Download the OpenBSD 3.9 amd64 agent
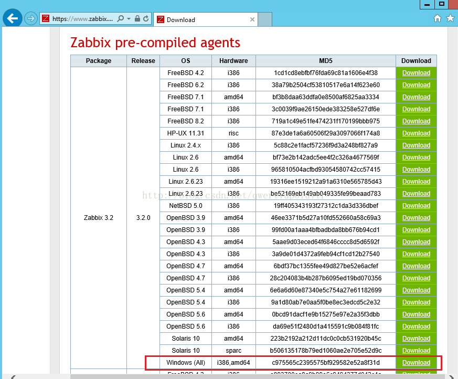The image size is (458, 379). tap(416, 218)
